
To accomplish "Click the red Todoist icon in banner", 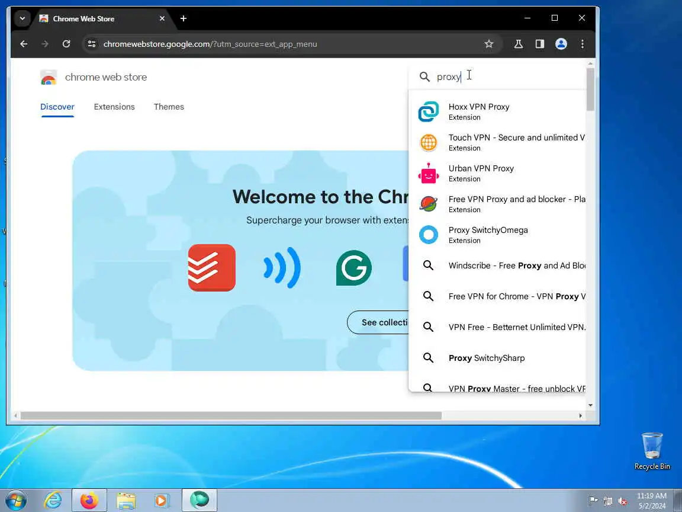I will [212, 268].
